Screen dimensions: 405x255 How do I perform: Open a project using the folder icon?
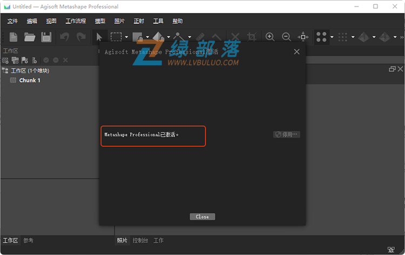(30, 37)
